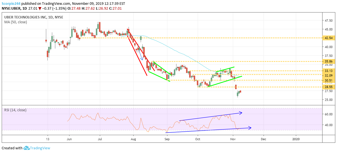This screenshot has width=337, height=153.
Task: Click the Sep label on time axis
Action: click(x=167, y=139)
